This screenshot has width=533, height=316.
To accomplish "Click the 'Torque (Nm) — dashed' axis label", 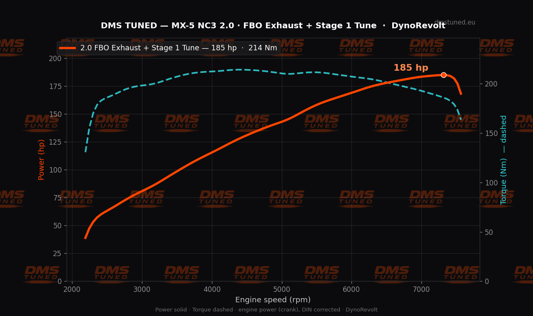I will tap(504, 160).
